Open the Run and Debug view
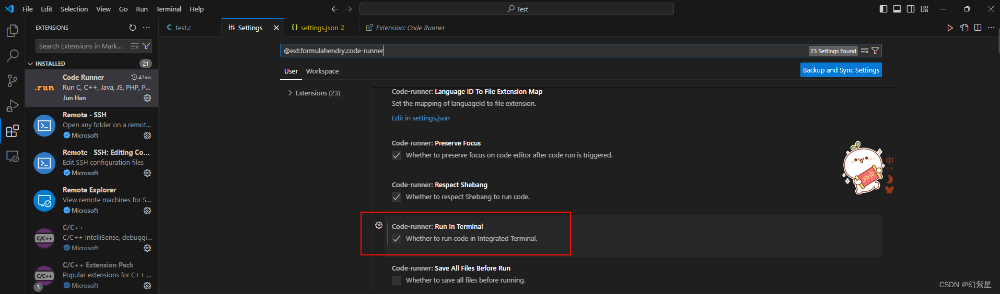The image size is (1000, 294). 12,106
